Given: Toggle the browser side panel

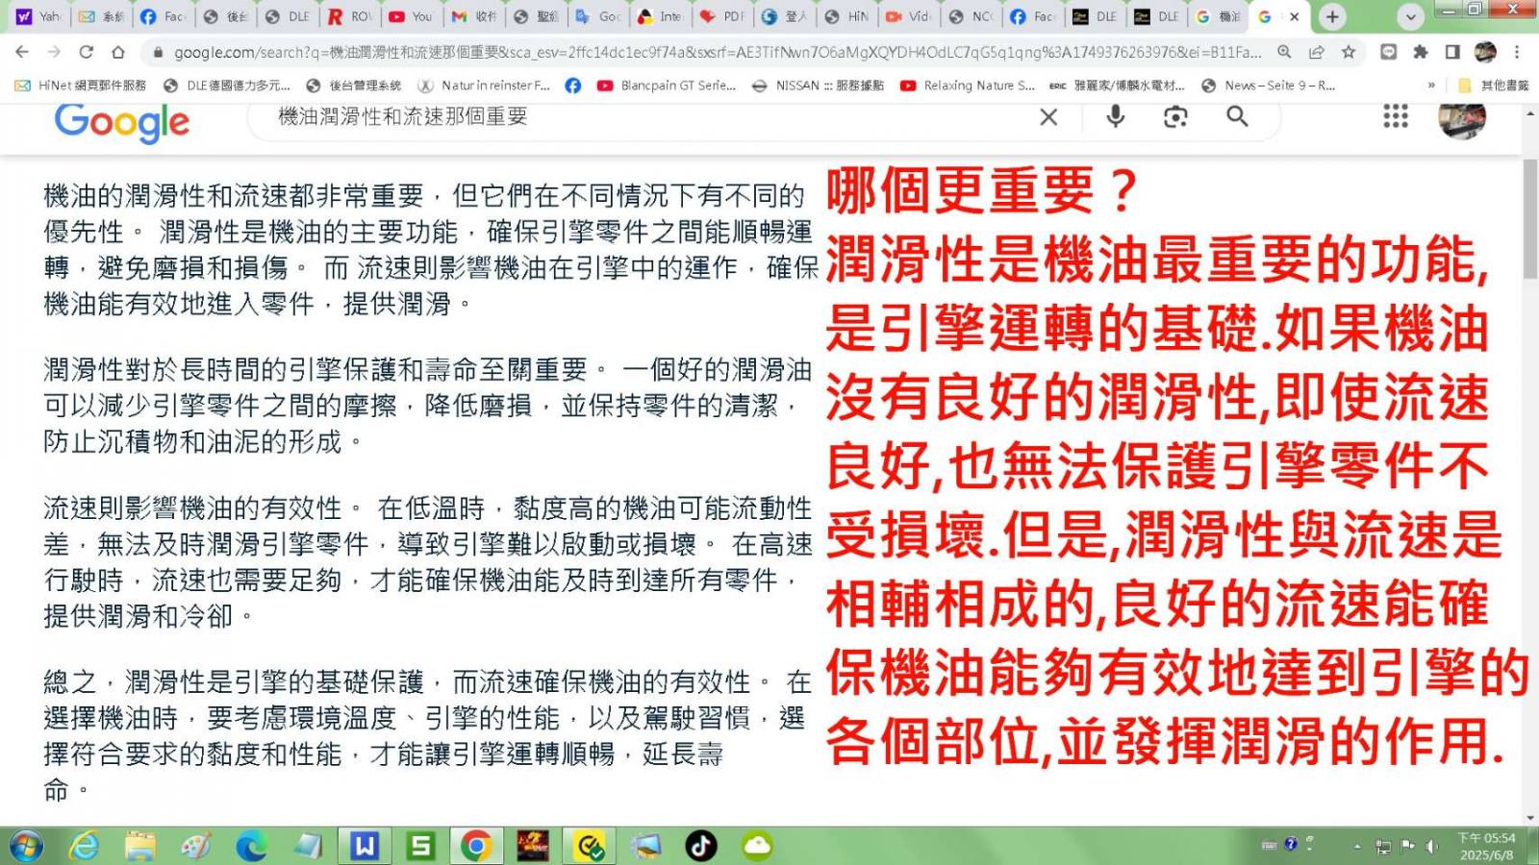Looking at the screenshot, I should [x=1452, y=52].
